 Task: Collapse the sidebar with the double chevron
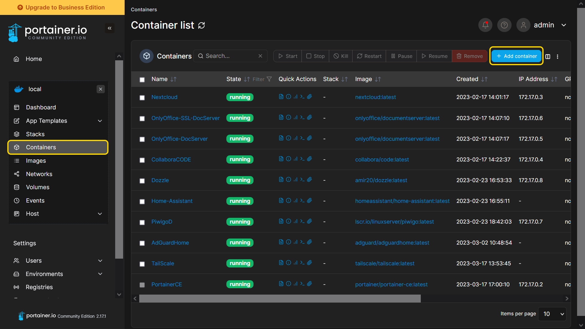pyautogui.click(x=110, y=28)
